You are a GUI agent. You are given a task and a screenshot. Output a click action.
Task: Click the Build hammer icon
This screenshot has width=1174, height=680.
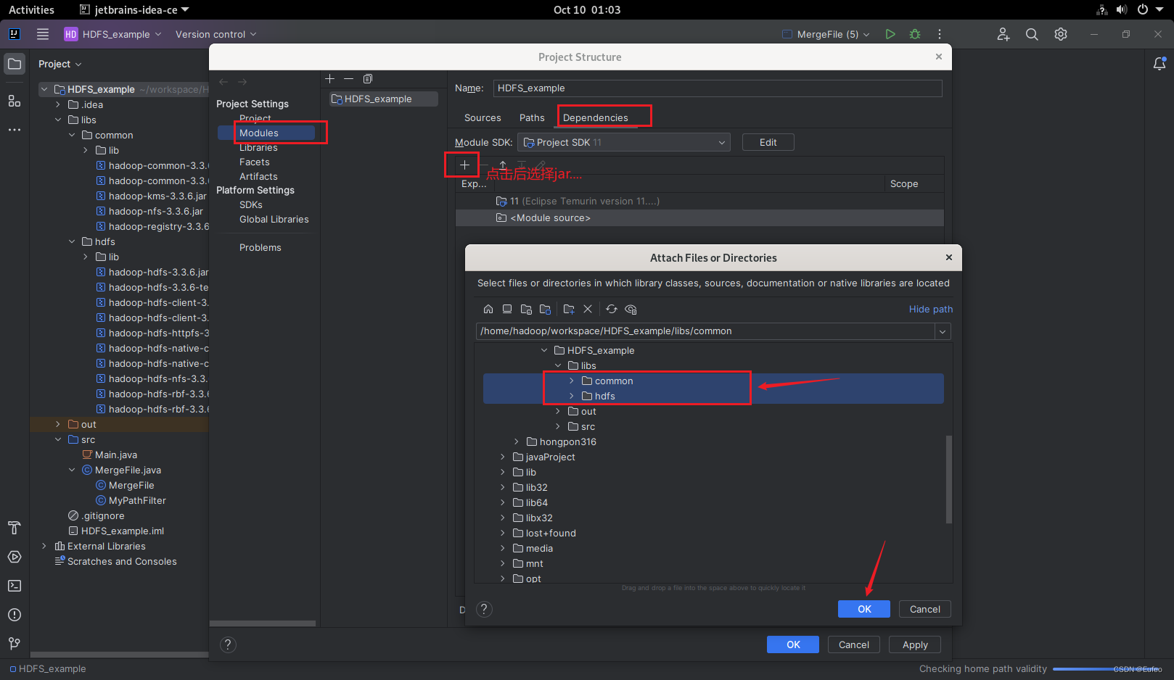coord(15,528)
